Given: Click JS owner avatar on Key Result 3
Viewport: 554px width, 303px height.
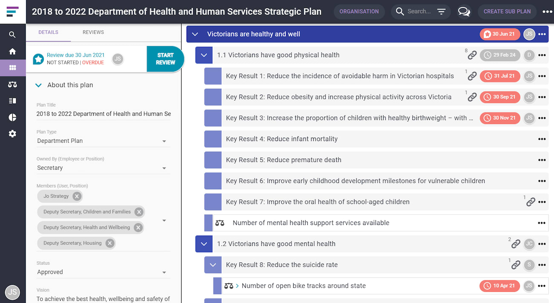Looking at the screenshot, I should (529, 118).
